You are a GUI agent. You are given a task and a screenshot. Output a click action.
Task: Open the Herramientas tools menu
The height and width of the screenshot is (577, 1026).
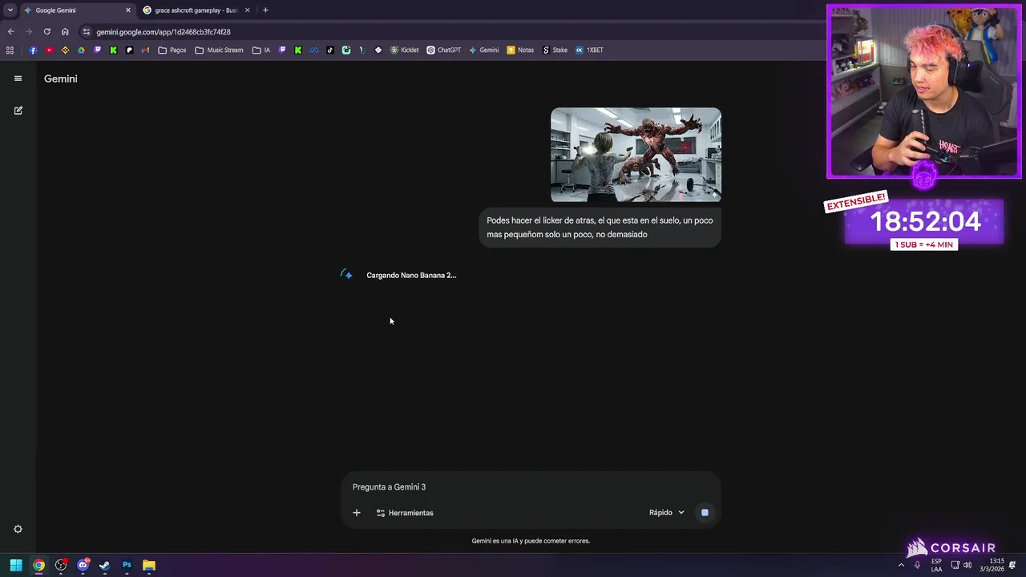[x=405, y=513]
